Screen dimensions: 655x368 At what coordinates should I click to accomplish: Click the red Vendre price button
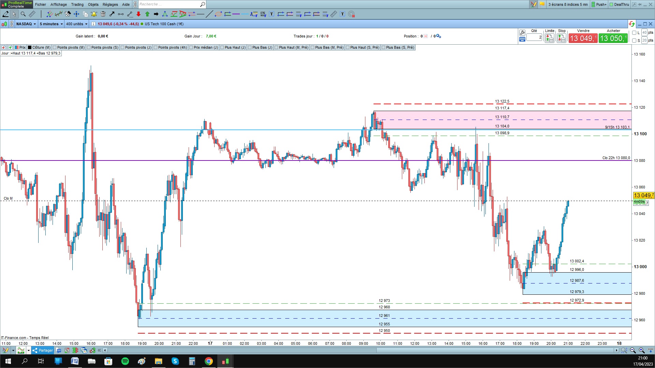pos(583,38)
